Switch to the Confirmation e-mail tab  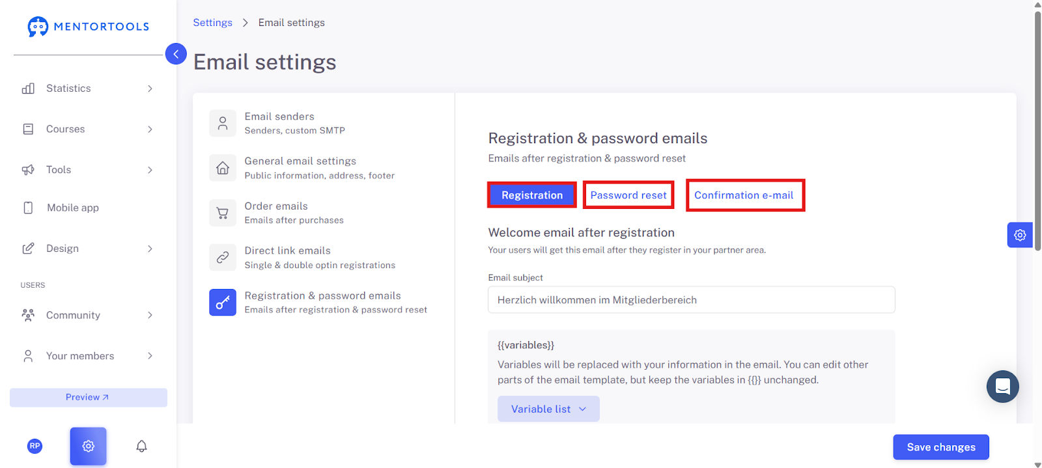click(x=744, y=195)
